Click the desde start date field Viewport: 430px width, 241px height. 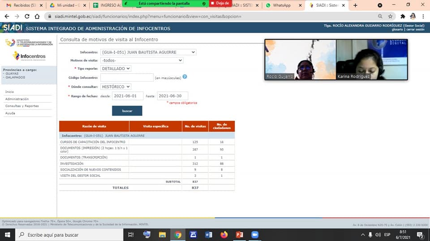click(128, 96)
